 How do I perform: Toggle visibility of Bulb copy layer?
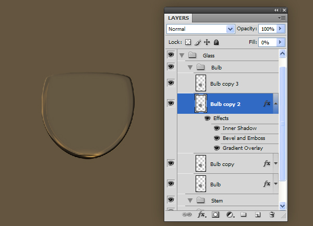coord(171,163)
